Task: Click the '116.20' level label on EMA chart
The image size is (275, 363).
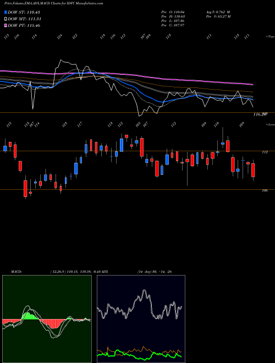Action: coord(260,114)
